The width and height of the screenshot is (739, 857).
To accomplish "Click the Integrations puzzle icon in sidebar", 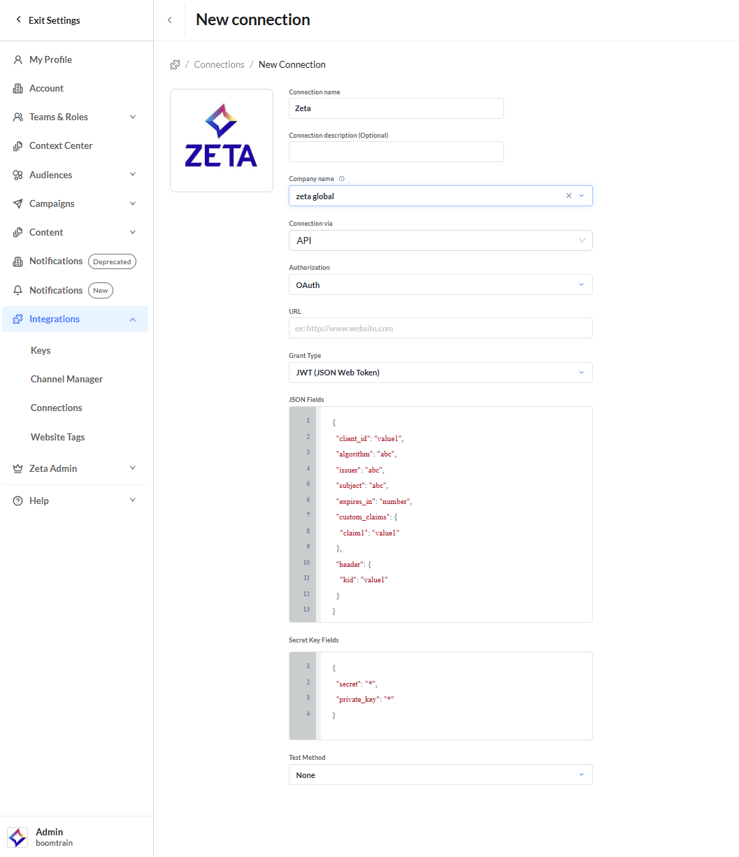I will [18, 319].
